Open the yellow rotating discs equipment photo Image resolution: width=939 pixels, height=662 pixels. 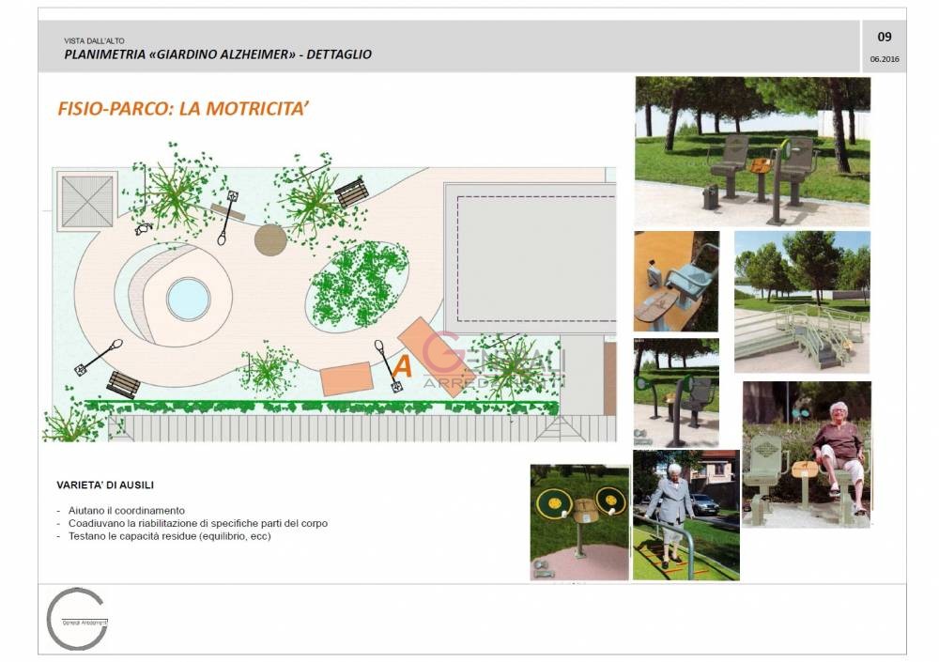[579, 522]
